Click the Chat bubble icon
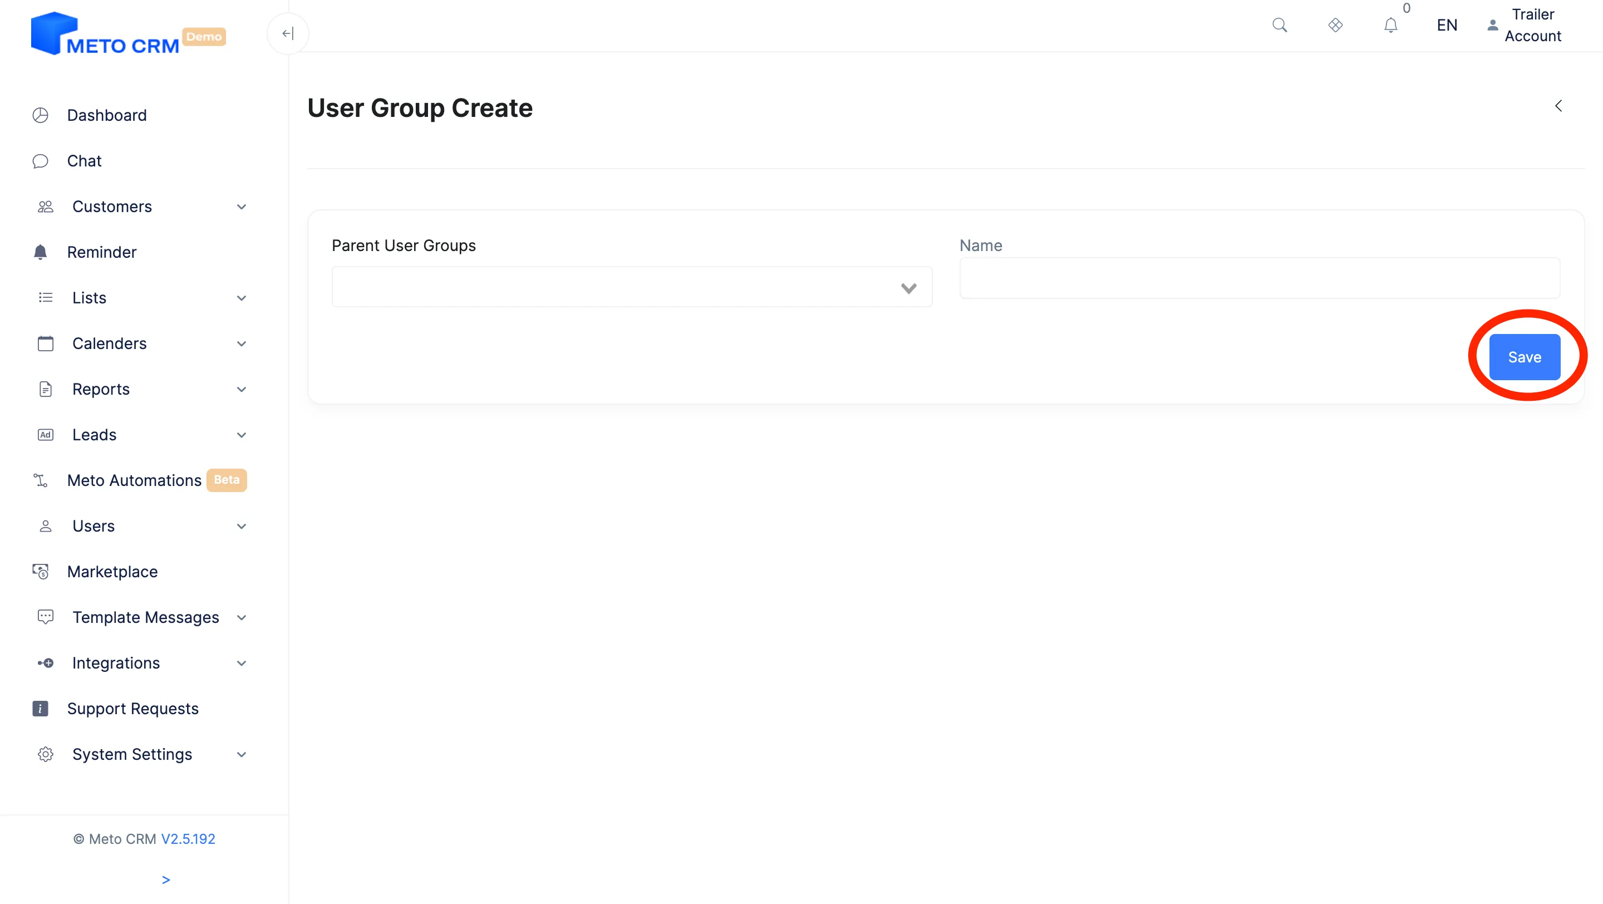The image size is (1603, 904). pyautogui.click(x=41, y=161)
